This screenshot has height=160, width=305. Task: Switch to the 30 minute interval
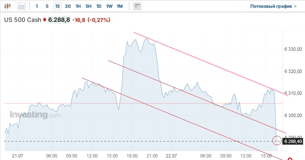coord(67,6)
